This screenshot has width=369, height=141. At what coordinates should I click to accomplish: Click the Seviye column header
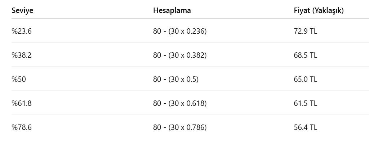[x=22, y=10]
